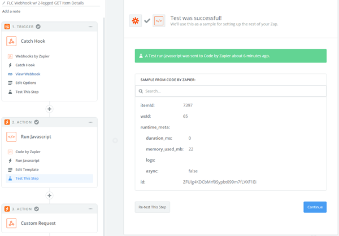Open View Webhook link
This screenshot has height=236, width=339.
[28, 74]
